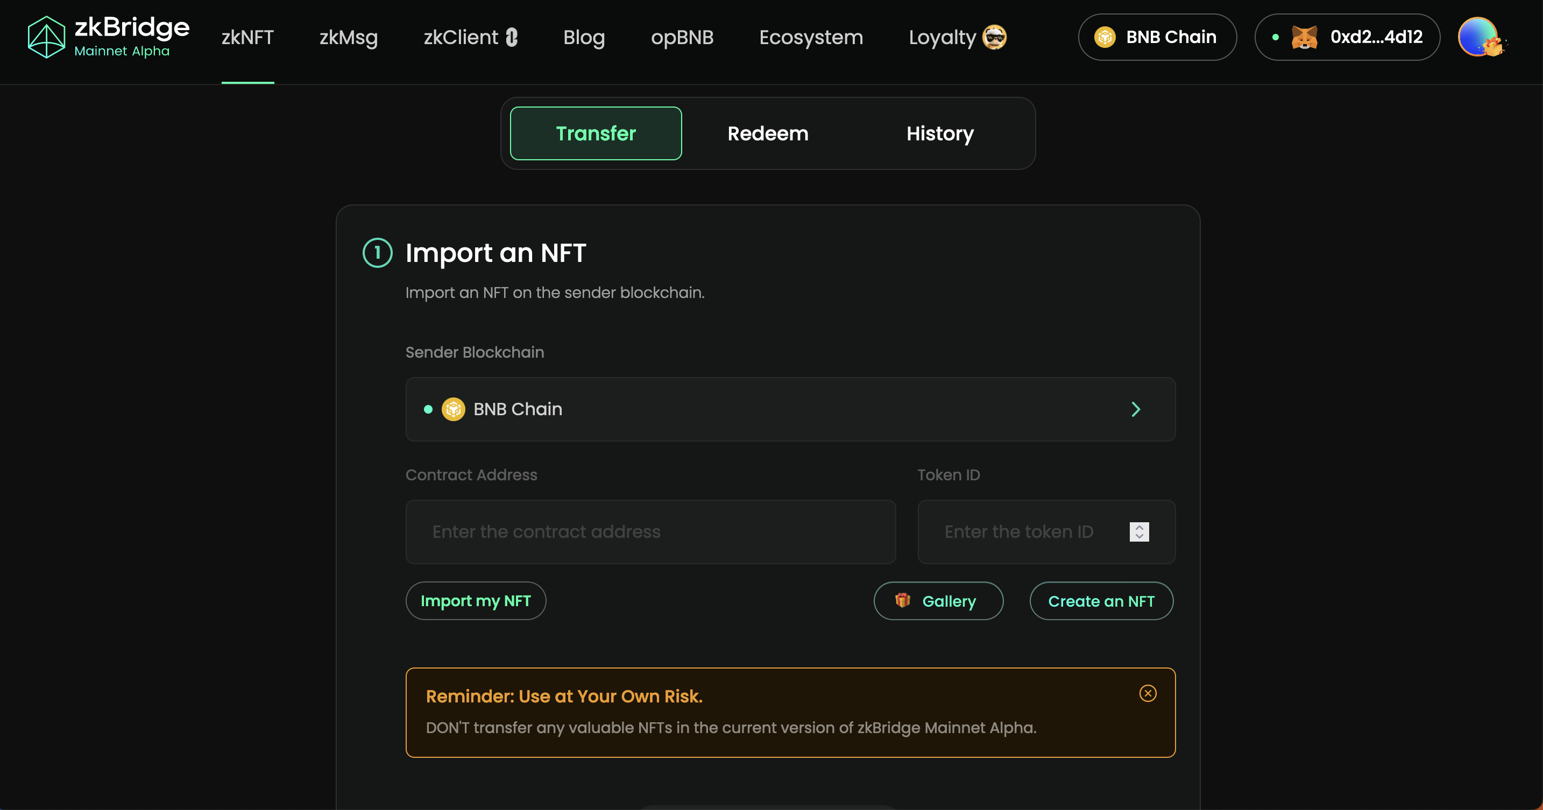Screen dimensions: 1543x810
Task: Click the zkClient lock icon
Action: pyautogui.click(x=511, y=37)
